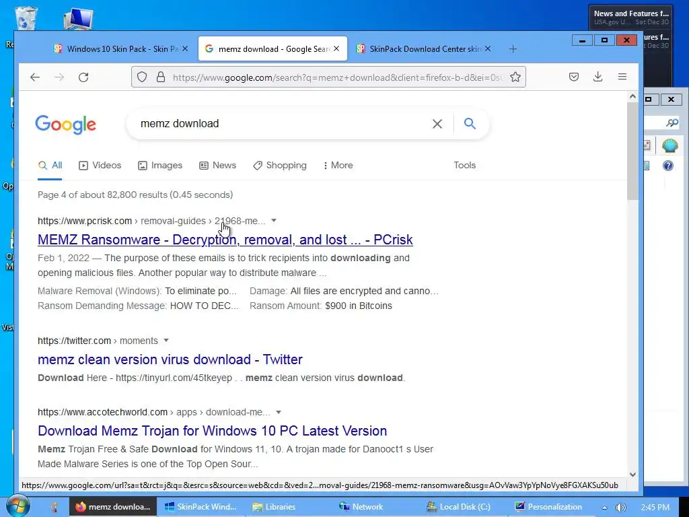Click the Google logo
The height and width of the screenshot is (517, 689).
click(65, 125)
